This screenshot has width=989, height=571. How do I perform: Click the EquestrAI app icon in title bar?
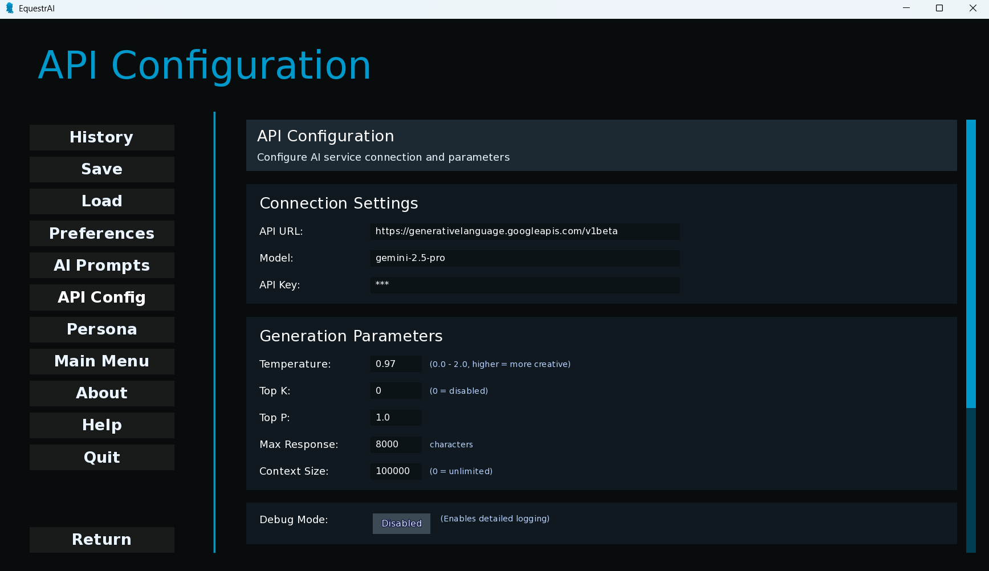(9, 9)
